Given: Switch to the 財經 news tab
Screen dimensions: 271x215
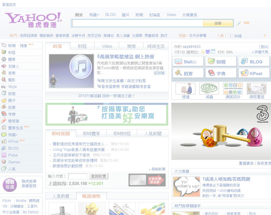Looking at the screenshot, I should tap(82, 46).
